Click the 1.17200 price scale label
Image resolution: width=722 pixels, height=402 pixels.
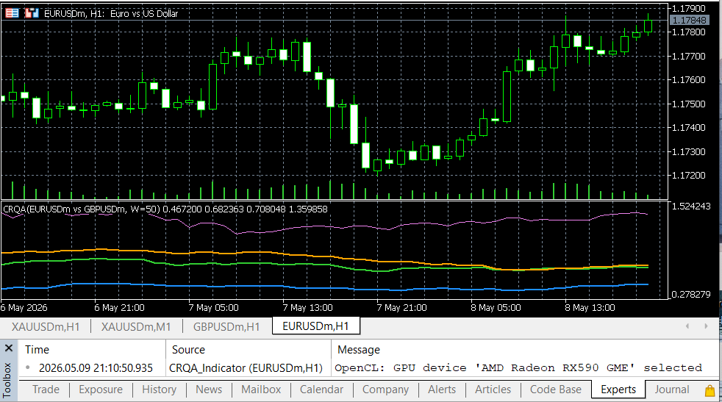(689, 176)
